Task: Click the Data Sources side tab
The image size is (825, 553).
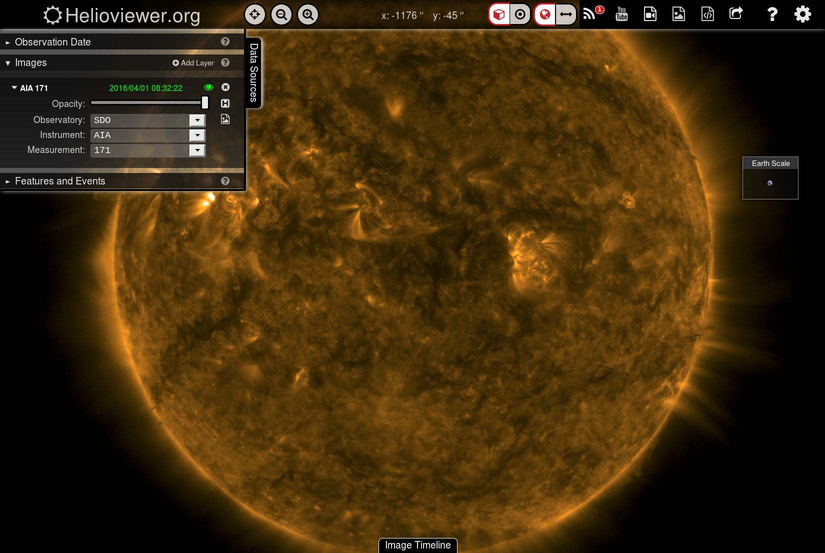Action: point(253,72)
